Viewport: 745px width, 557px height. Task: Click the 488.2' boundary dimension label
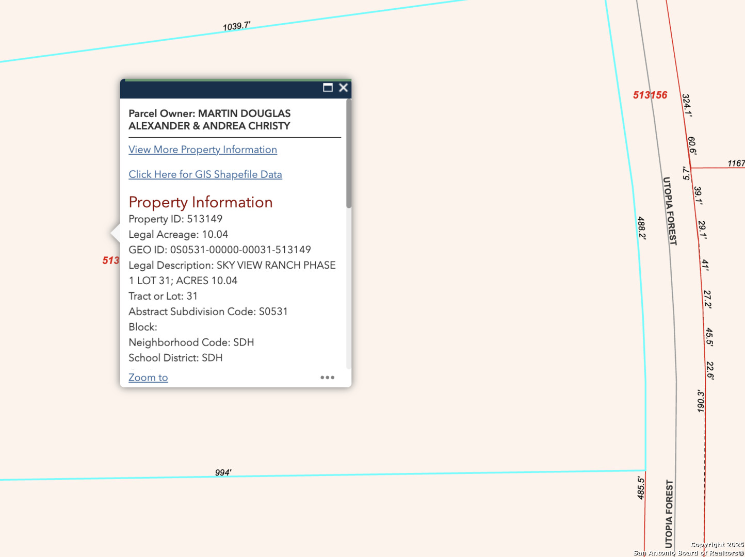click(x=641, y=227)
